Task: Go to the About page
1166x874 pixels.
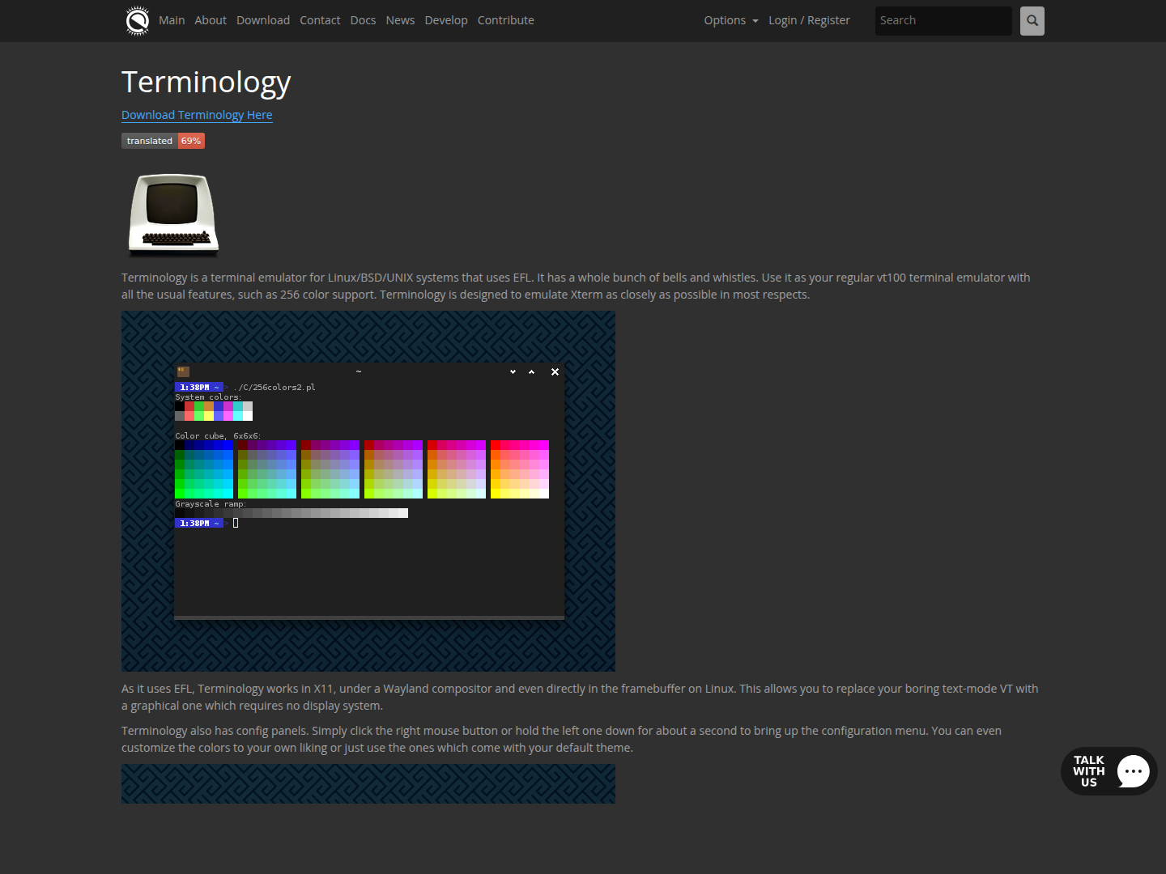Action: [x=211, y=20]
